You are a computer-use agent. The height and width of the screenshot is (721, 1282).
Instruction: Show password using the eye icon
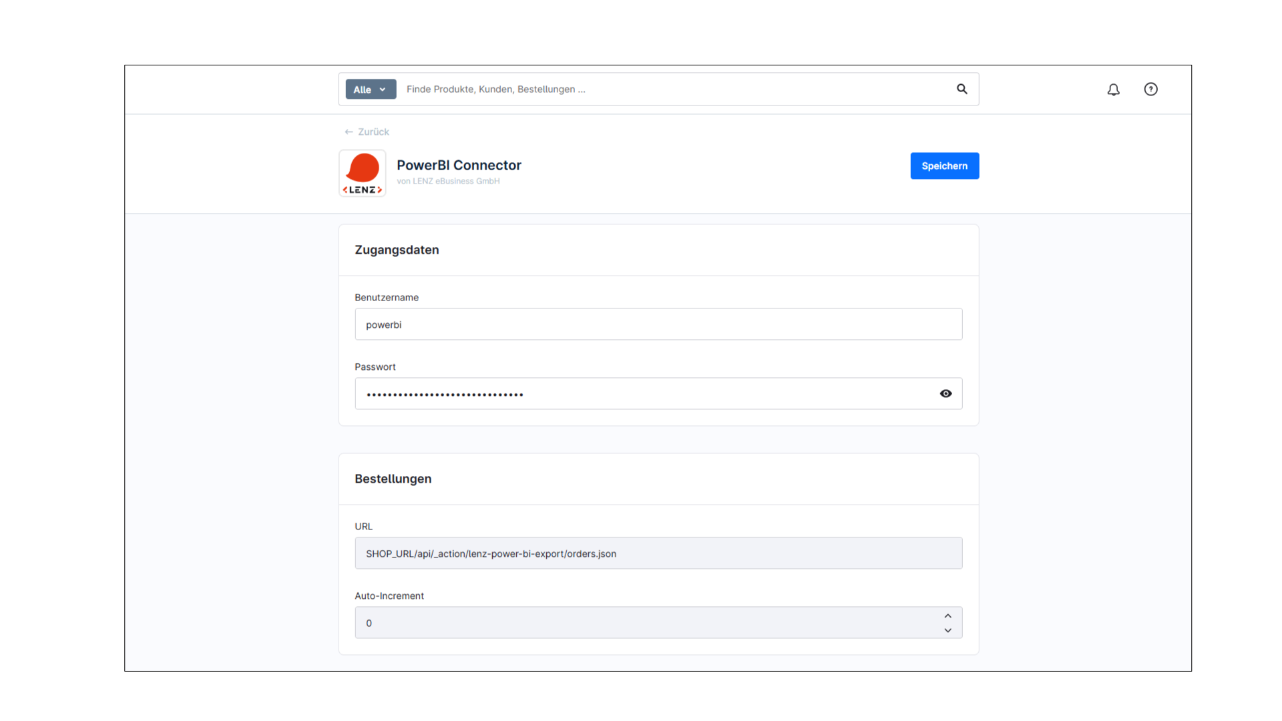tap(945, 394)
